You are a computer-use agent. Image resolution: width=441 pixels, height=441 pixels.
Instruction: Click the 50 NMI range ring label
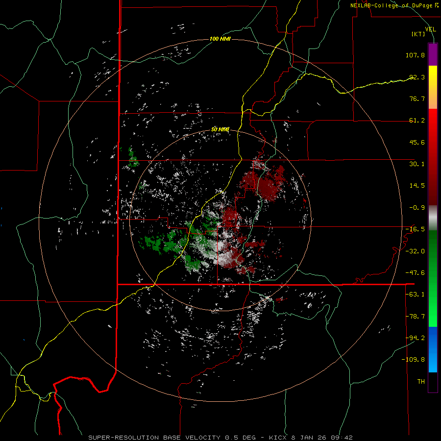point(220,129)
